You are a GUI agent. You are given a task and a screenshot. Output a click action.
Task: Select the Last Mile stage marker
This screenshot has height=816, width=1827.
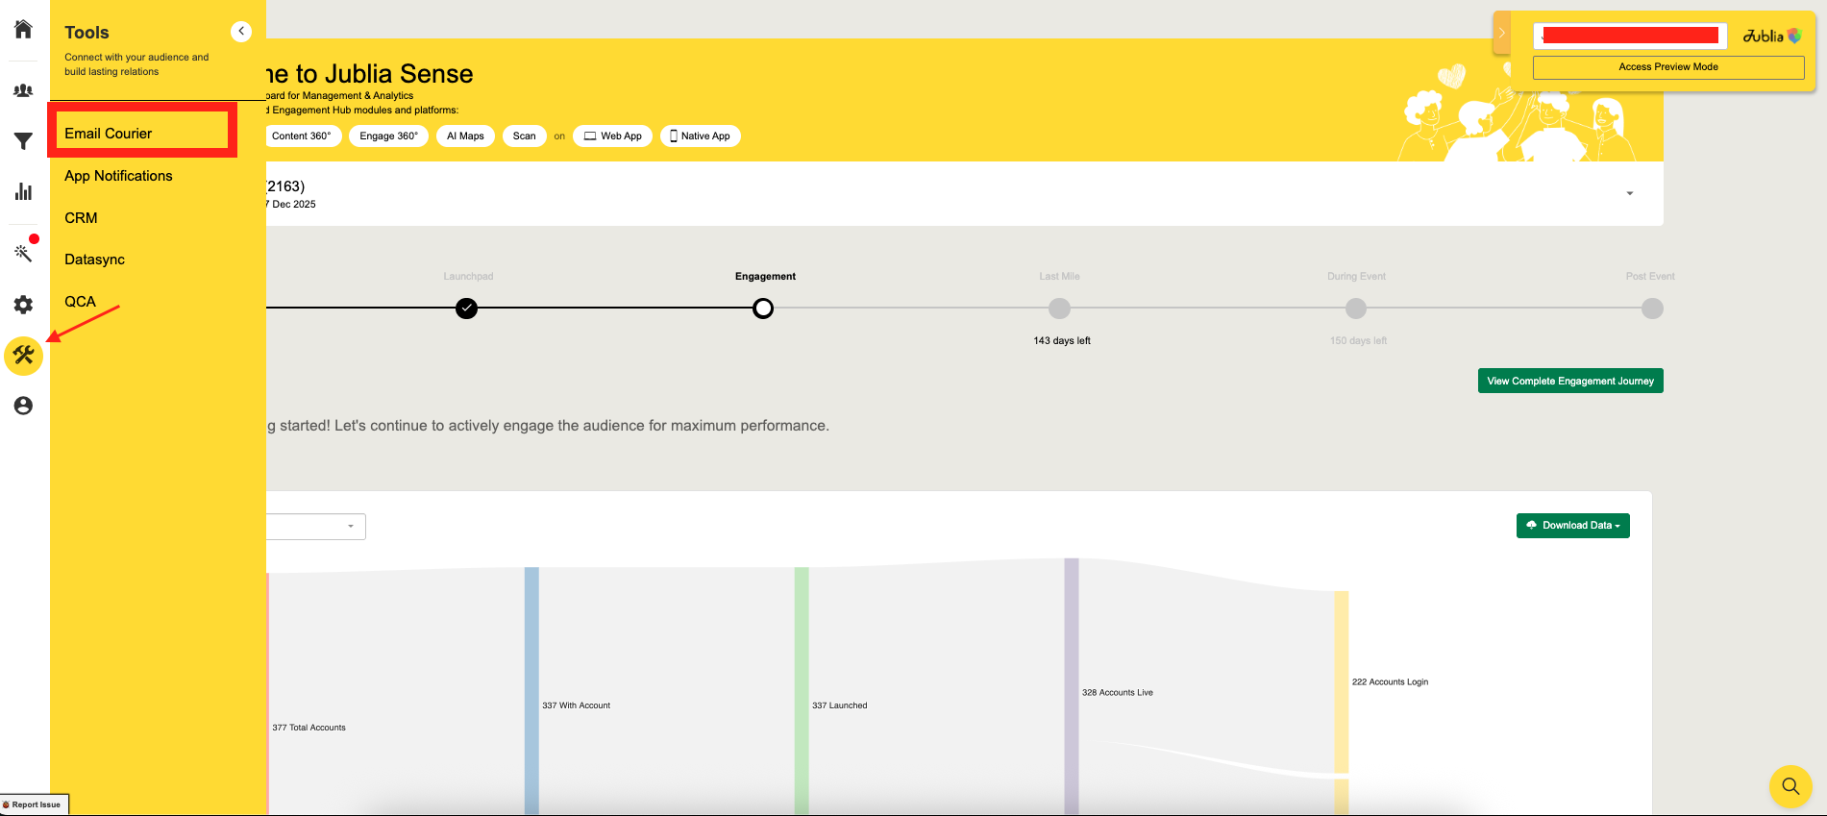1059,309
